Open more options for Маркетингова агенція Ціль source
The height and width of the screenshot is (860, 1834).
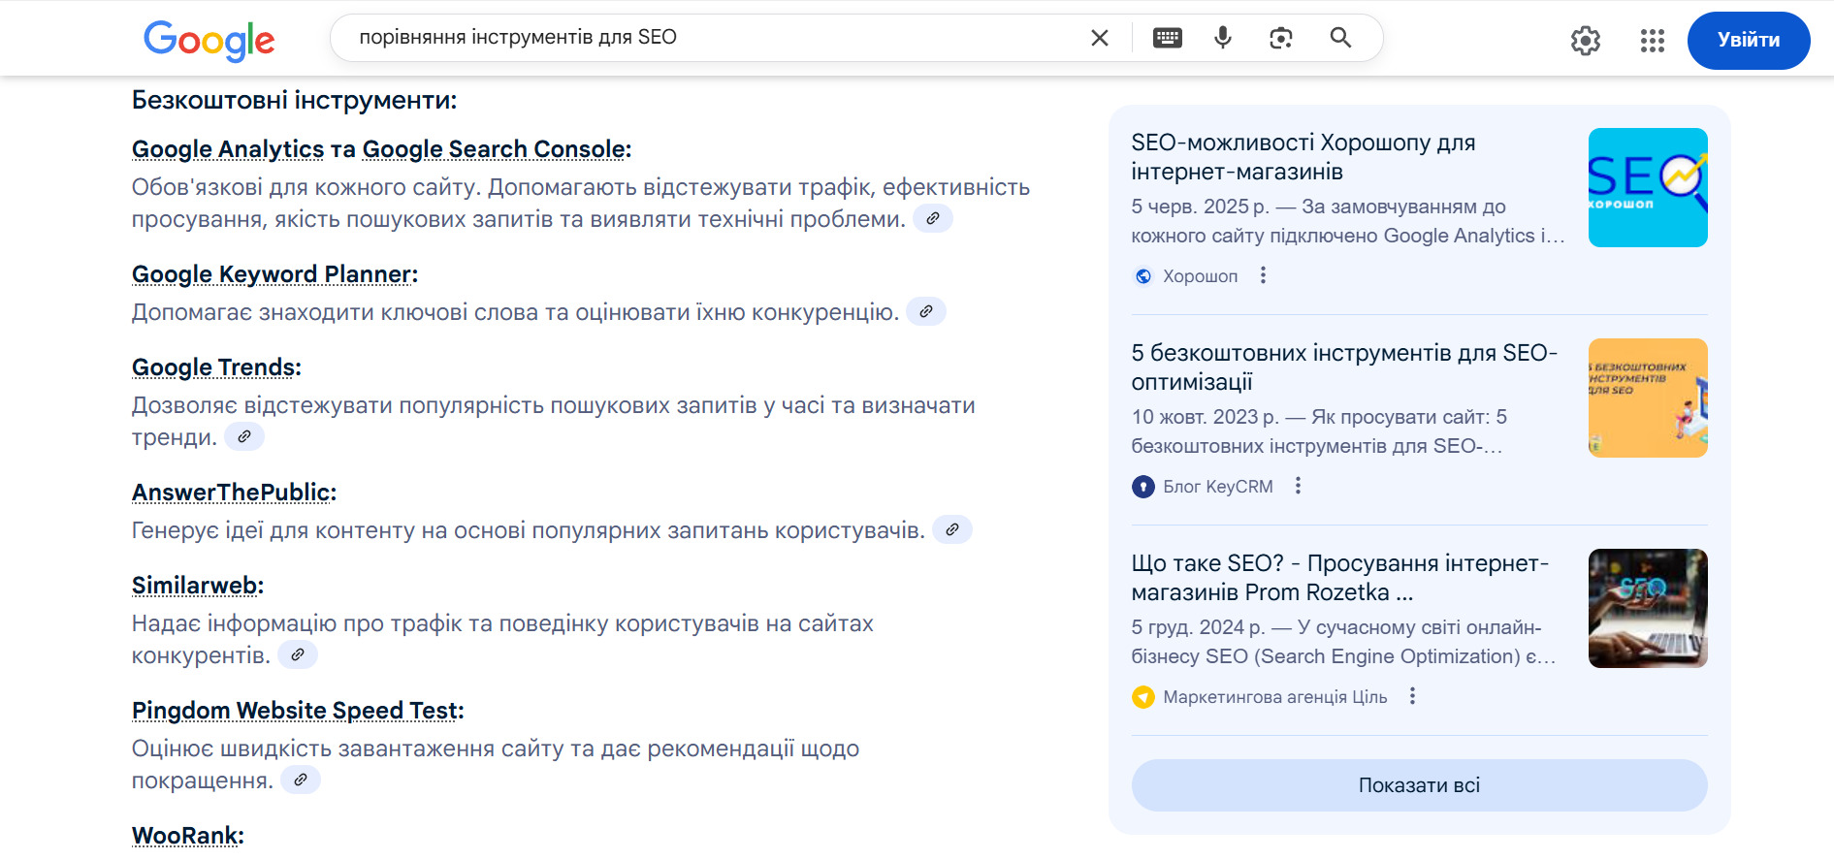point(1412,696)
